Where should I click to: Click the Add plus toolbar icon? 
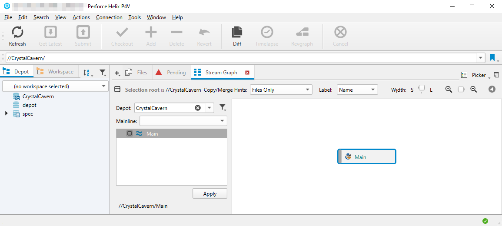(151, 32)
